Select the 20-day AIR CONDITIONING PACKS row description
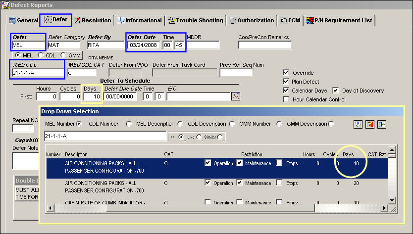Viewport: 413px width, 234px height. (104, 187)
